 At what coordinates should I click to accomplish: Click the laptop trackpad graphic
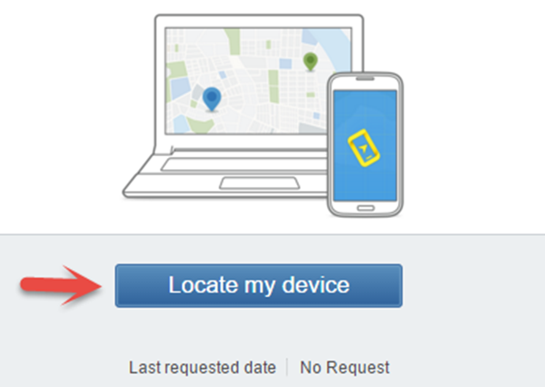point(259,184)
